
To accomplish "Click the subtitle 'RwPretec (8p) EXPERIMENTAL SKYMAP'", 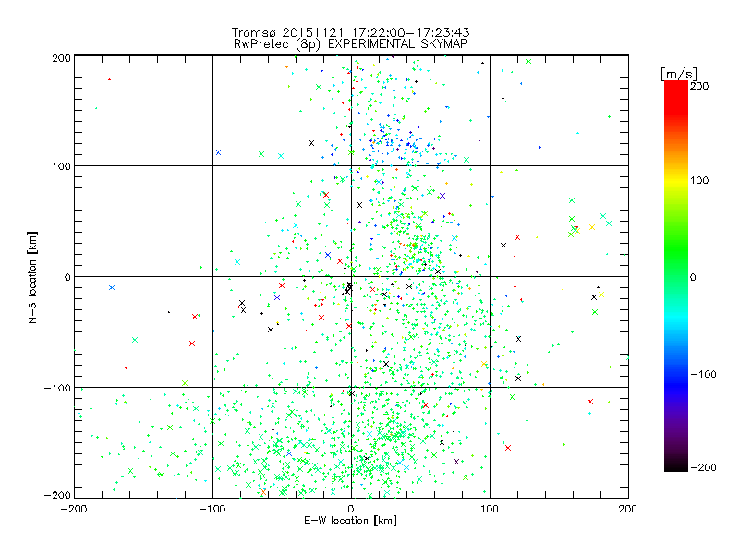I will pyautogui.click(x=350, y=43).
